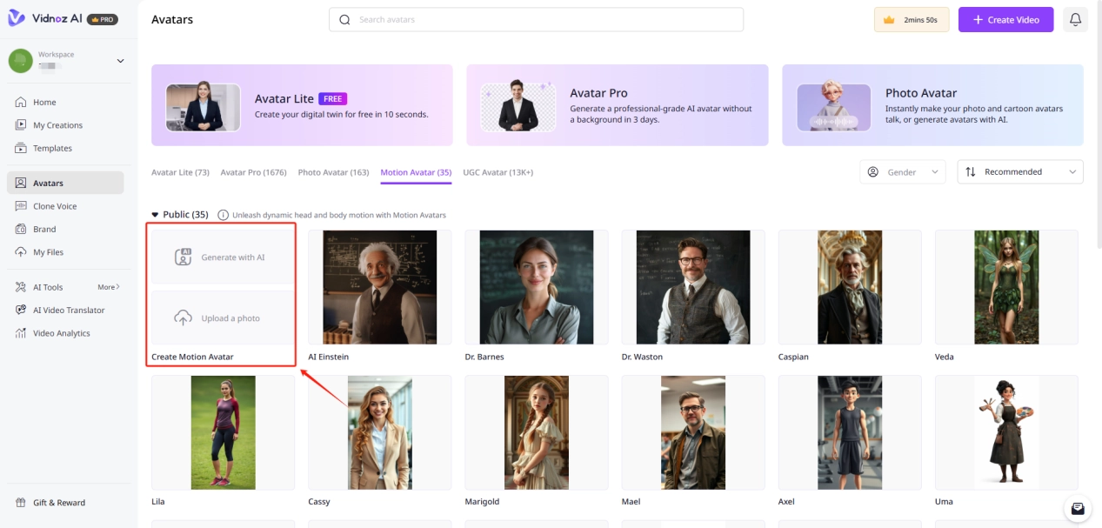Click the info icon beside Public (35)
The width and height of the screenshot is (1102, 528).
coord(224,215)
